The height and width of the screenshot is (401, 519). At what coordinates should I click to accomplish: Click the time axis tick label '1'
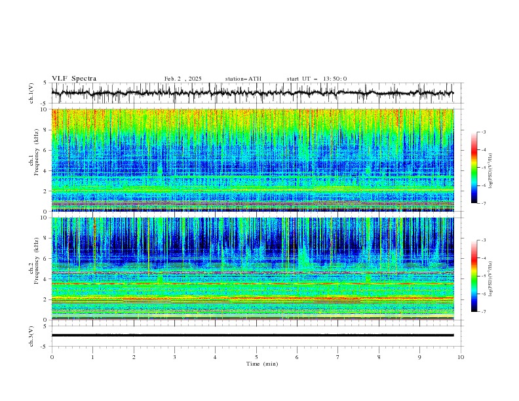coord(92,357)
